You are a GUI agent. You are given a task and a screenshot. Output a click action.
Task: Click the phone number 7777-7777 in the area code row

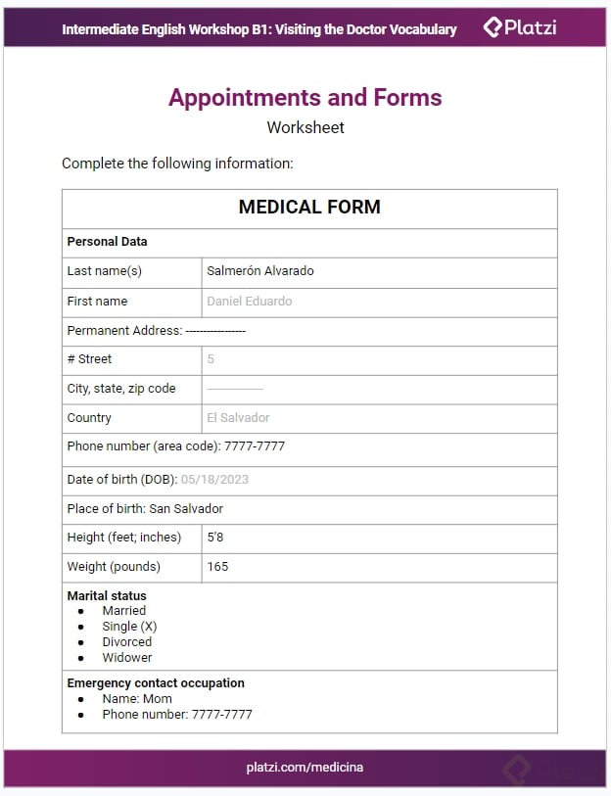255,446
